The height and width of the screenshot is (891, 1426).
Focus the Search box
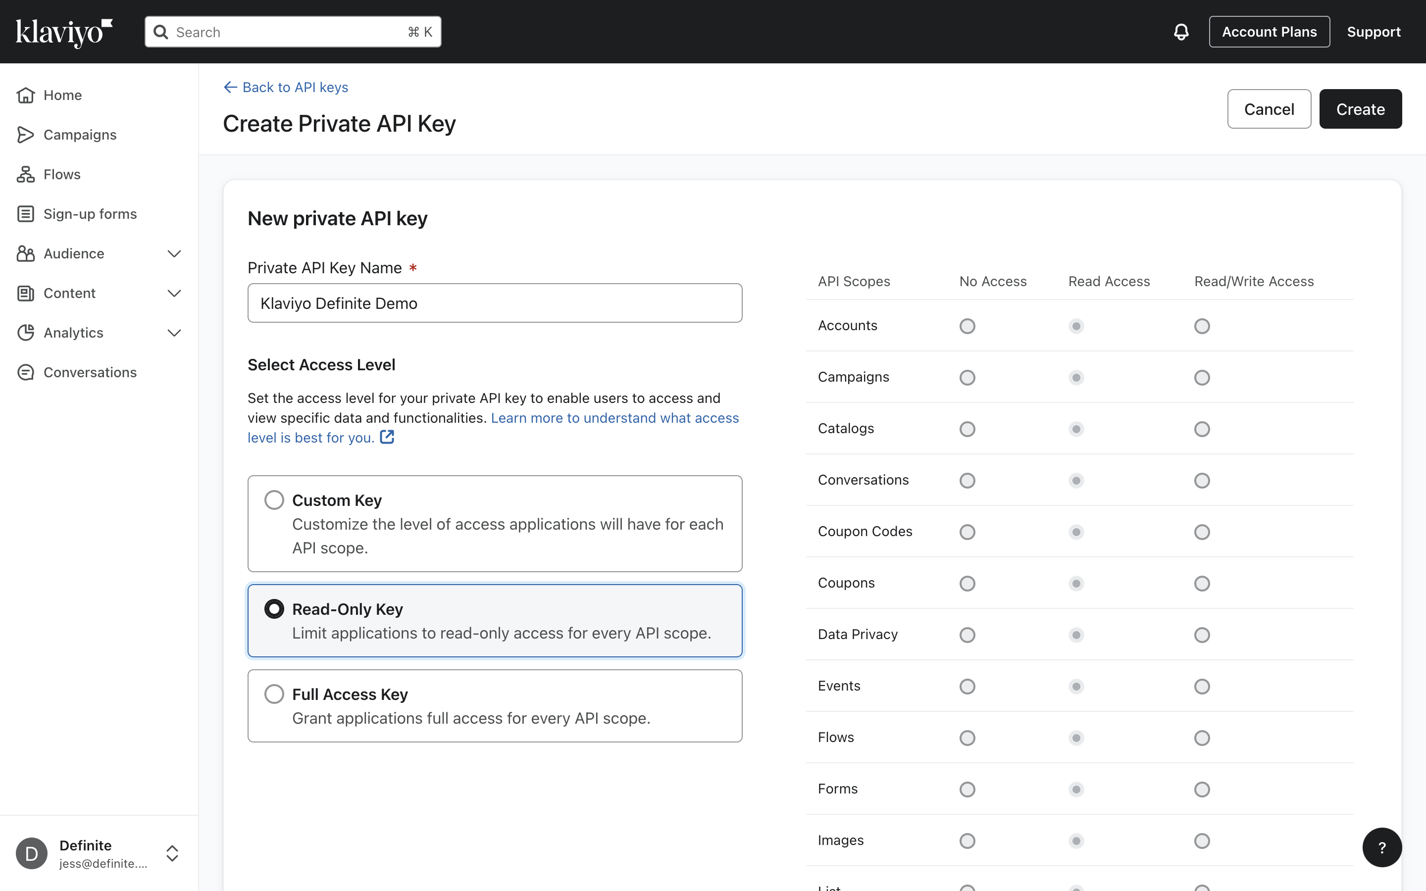[292, 32]
